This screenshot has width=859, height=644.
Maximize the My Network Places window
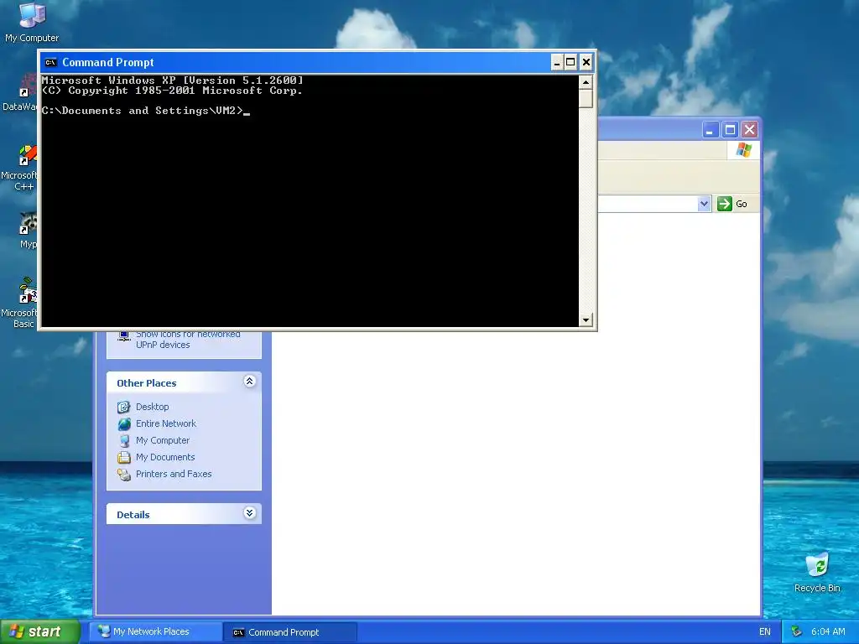pos(730,130)
